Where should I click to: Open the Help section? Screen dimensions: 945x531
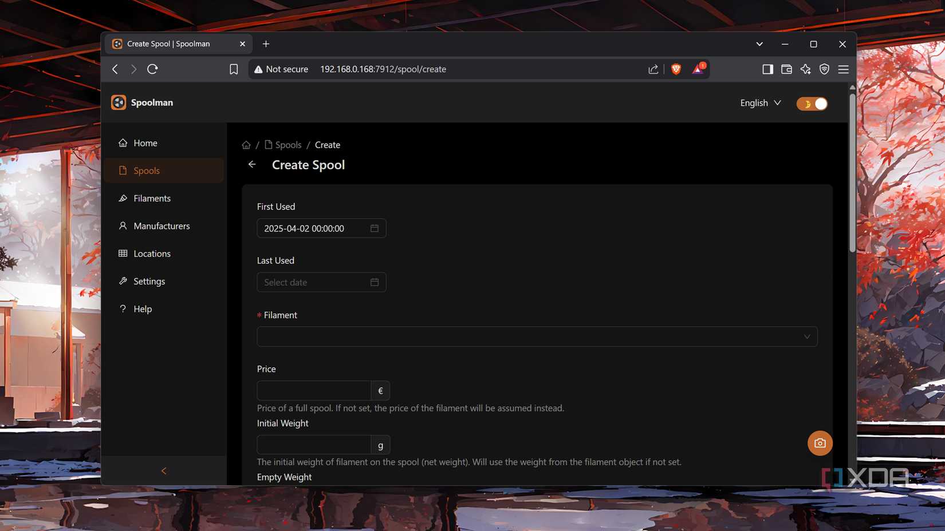pyautogui.click(x=142, y=308)
